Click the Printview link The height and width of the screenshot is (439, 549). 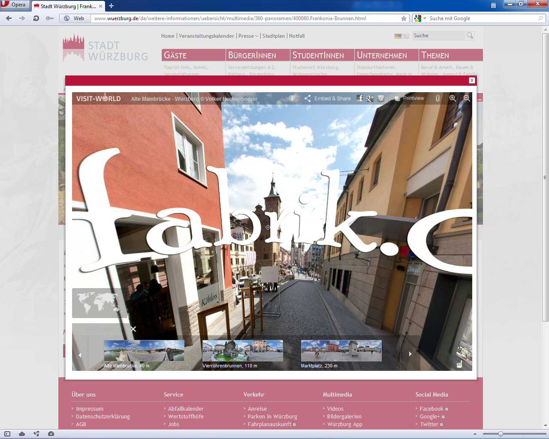pos(410,98)
